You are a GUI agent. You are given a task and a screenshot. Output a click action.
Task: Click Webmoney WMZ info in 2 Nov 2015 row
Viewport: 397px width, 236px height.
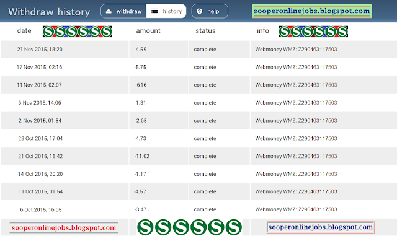click(296, 121)
